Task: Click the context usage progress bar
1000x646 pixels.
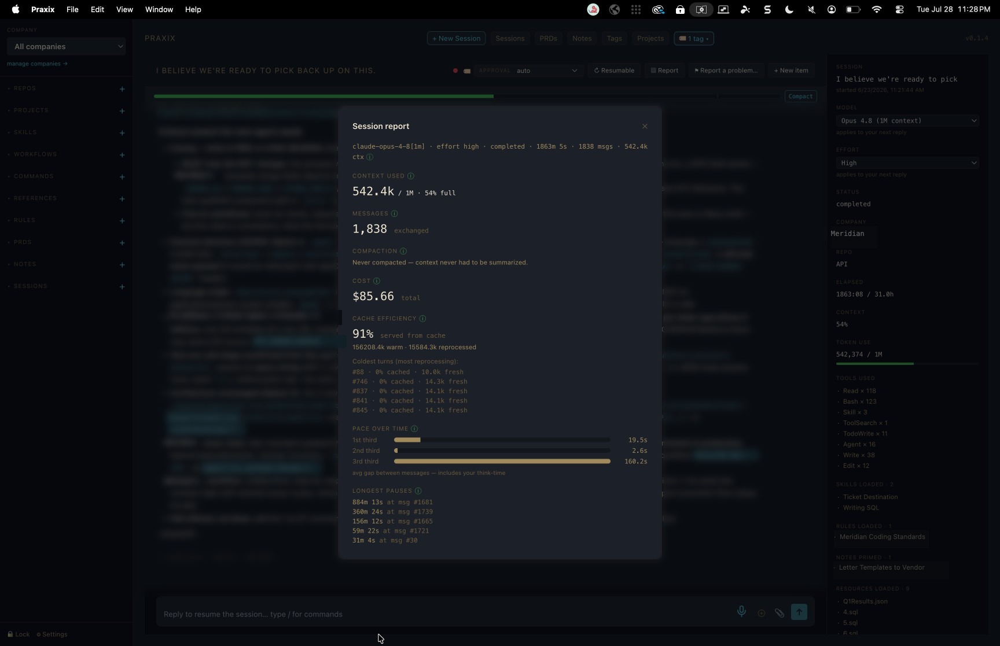Action: 467,97
